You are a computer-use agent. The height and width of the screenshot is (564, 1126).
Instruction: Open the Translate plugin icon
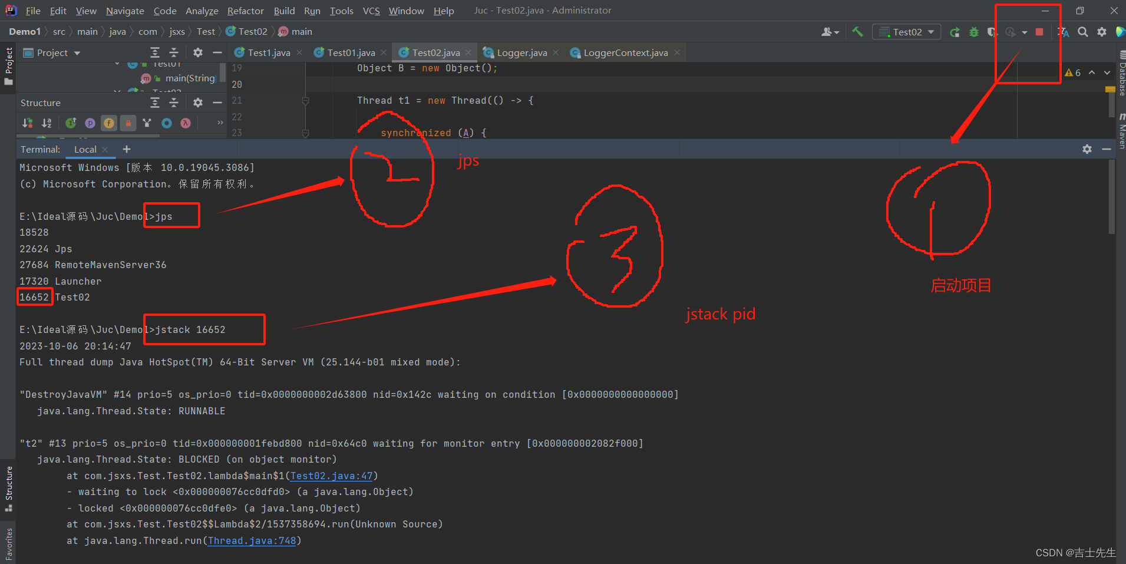[x=1064, y=32]
